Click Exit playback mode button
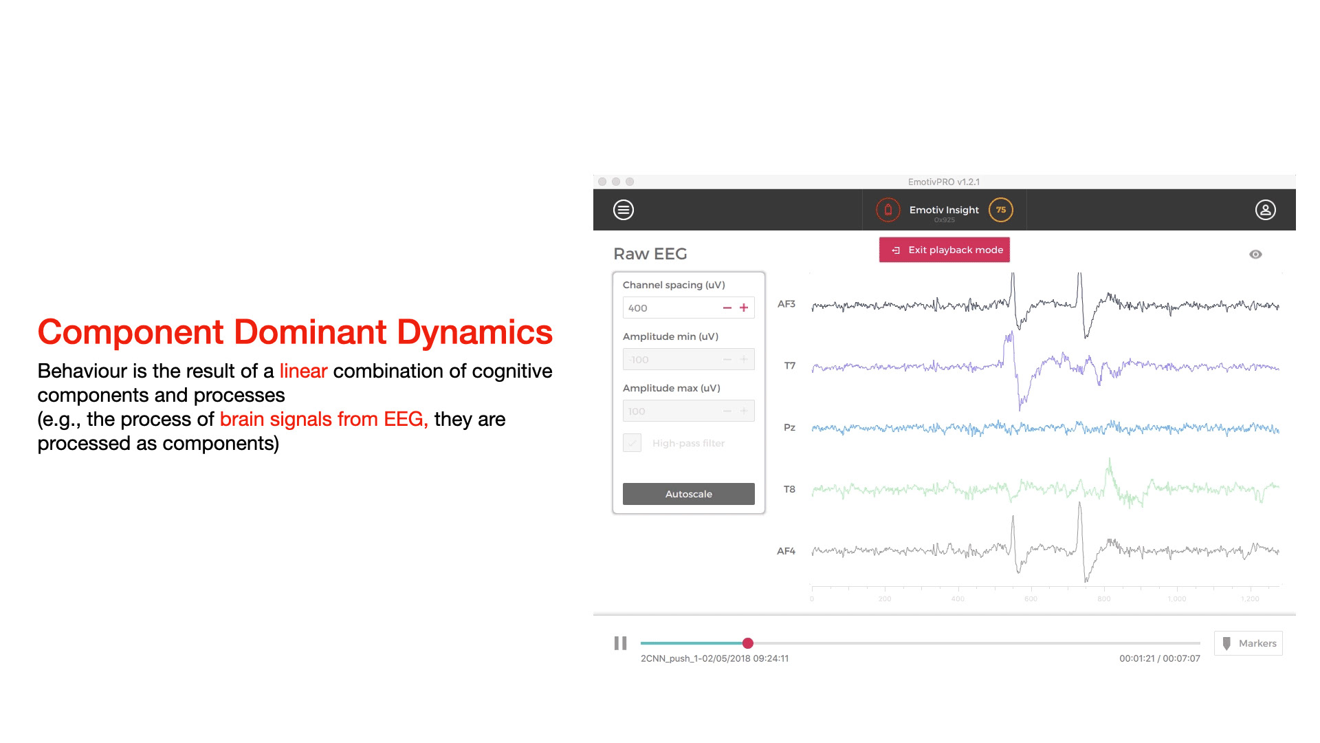1320x743 pixels. pos(945,250)
